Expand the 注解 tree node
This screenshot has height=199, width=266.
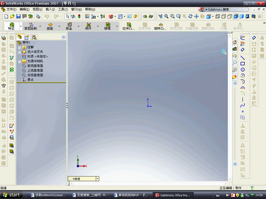(x=19, y=48)
